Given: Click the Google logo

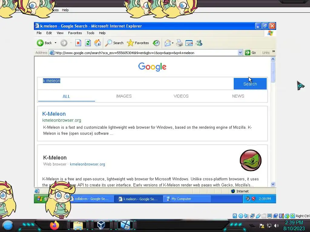Looking at the screenshot, I should point(152,67).
